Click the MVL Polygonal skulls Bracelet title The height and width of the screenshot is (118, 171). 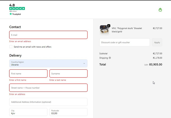point(127,30)
